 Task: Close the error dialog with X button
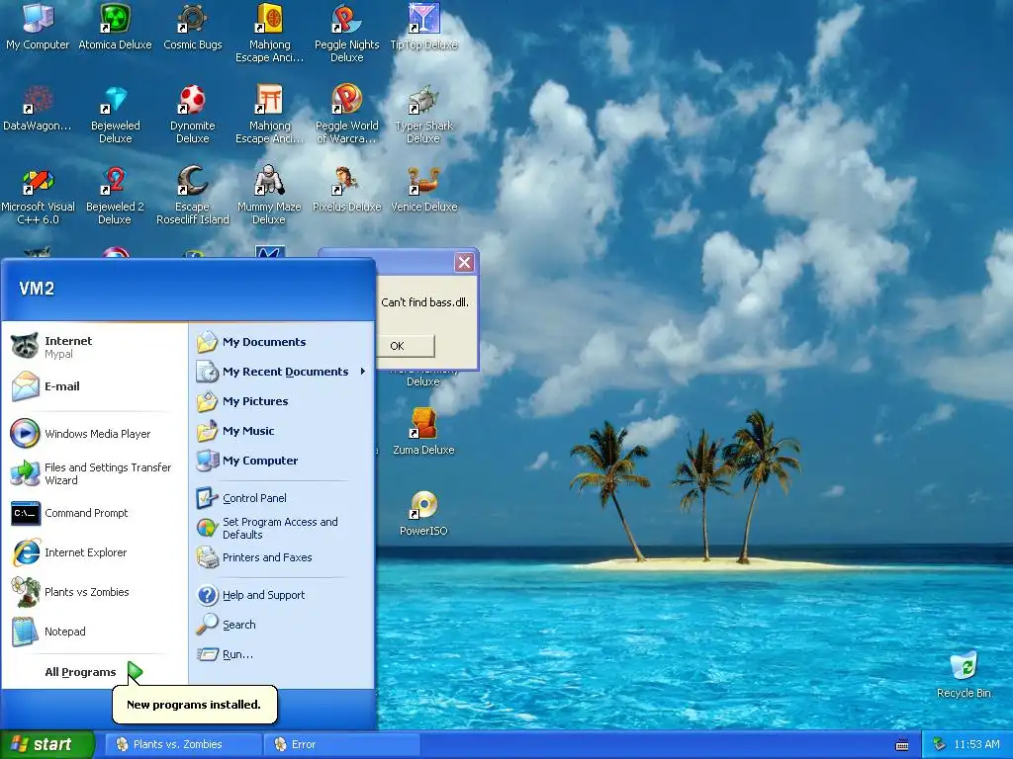coord(464,262)
